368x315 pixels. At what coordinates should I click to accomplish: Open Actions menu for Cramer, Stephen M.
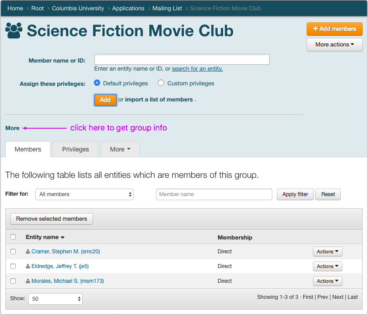click(x=328, y=252)
